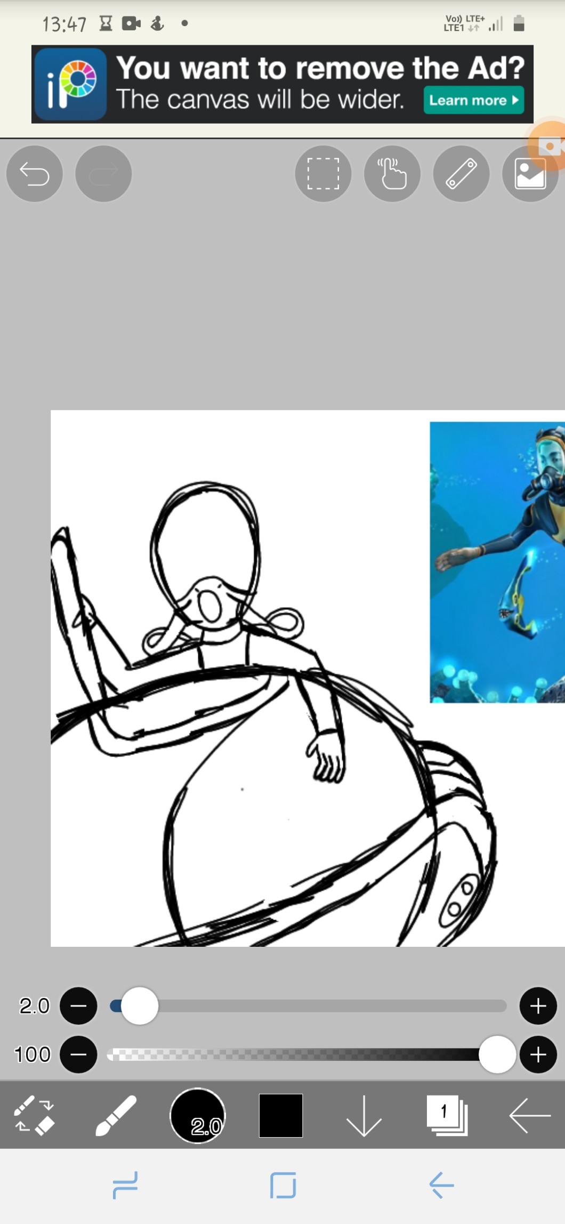Image resolution: width=565 pixels, height=1224 pixels.
Task: Open the stabilizer hand tool
Action: [x=392, y=174]
